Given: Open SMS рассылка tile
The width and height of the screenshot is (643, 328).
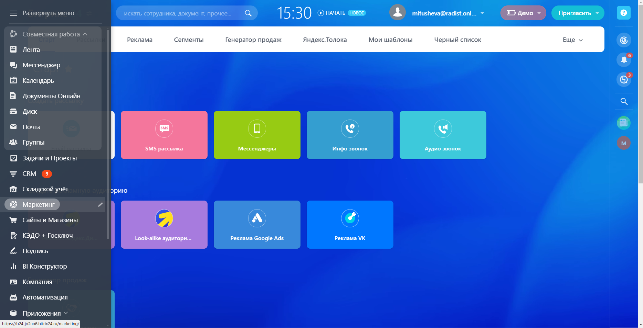Looking at the screenshot, I should pos(164,135).
